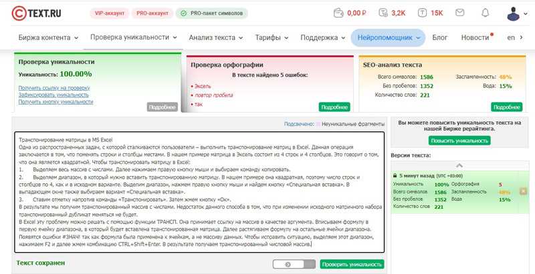535x274 pixels.
Task: Click the SEO-анализ текста heading
Action: click(x=393, y=65)
